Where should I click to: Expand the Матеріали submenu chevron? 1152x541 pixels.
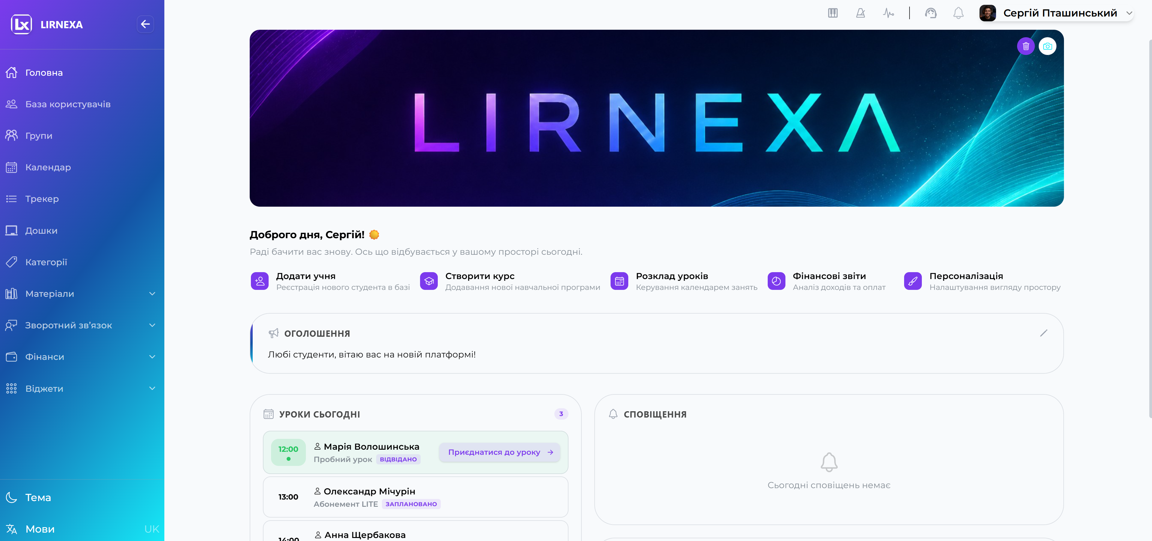click(152, 294)
